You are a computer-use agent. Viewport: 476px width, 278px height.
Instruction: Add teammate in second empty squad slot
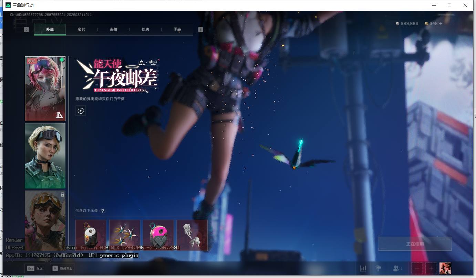coord(431,268)
